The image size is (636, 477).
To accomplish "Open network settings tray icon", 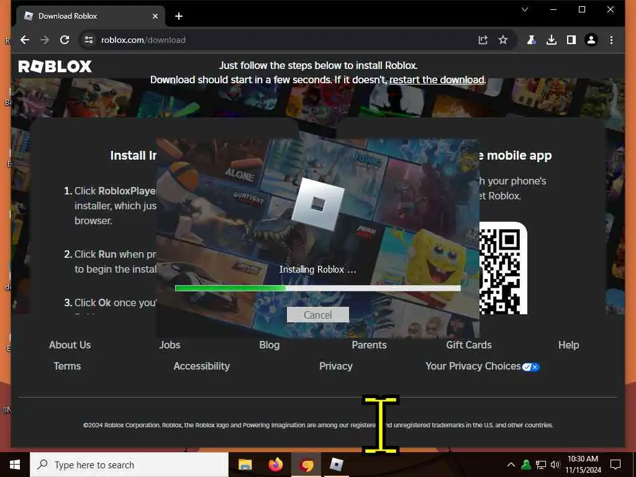I will click(541, 465).
